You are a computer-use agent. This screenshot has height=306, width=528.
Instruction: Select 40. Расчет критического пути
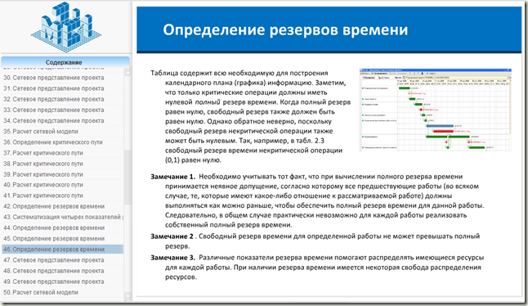[63, 185]
